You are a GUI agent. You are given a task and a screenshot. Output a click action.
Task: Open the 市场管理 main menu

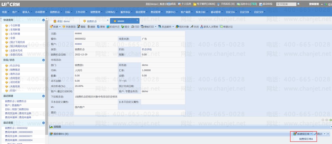tap(40, 12)
